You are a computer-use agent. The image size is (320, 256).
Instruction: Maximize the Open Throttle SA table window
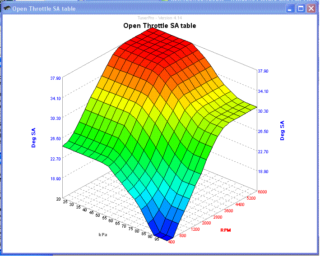click(301, 9)
